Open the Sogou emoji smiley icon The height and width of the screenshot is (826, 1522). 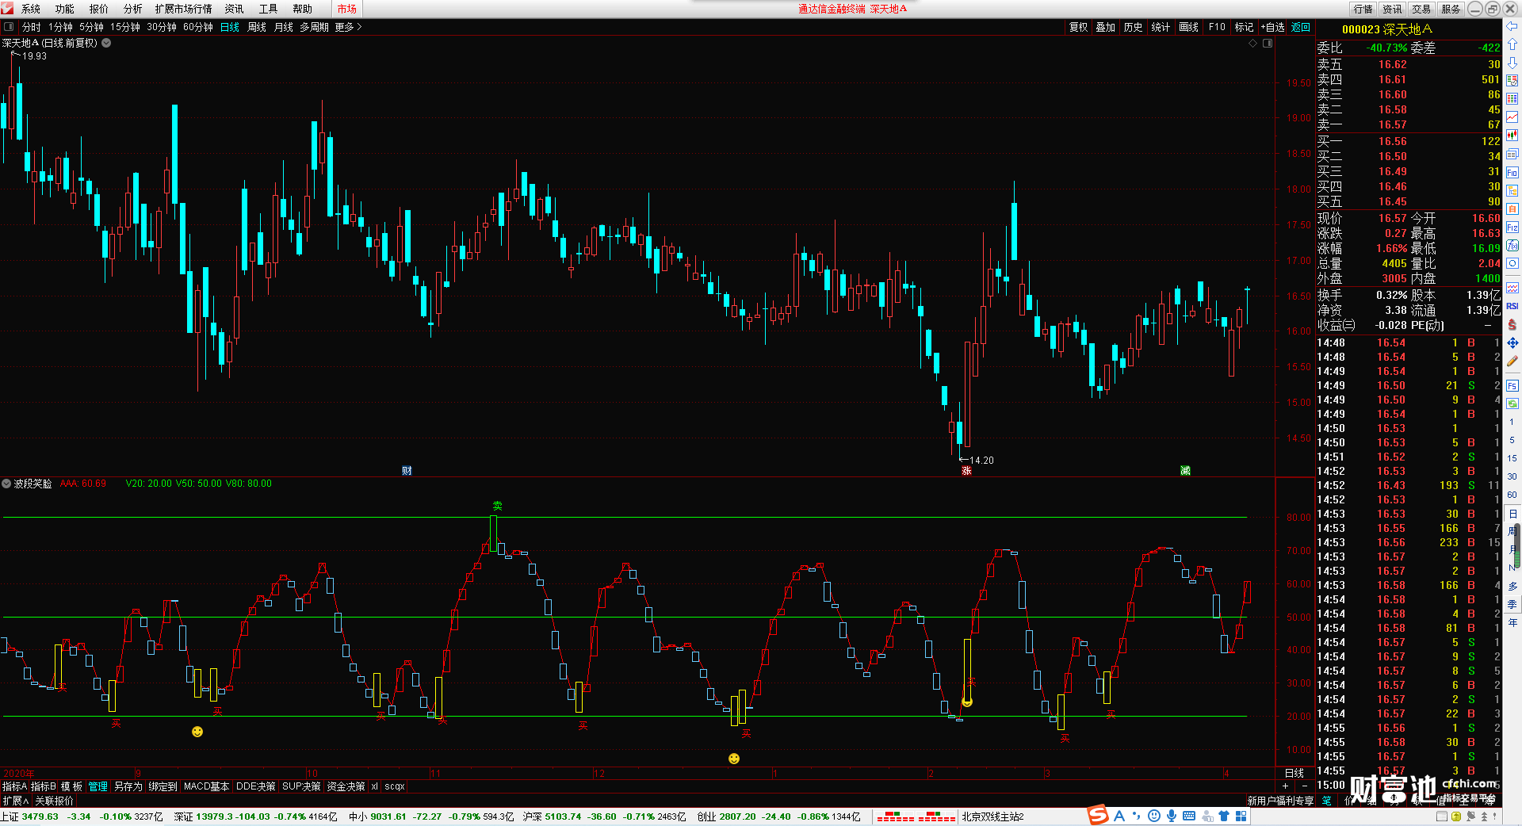[x=1154, y=816]
